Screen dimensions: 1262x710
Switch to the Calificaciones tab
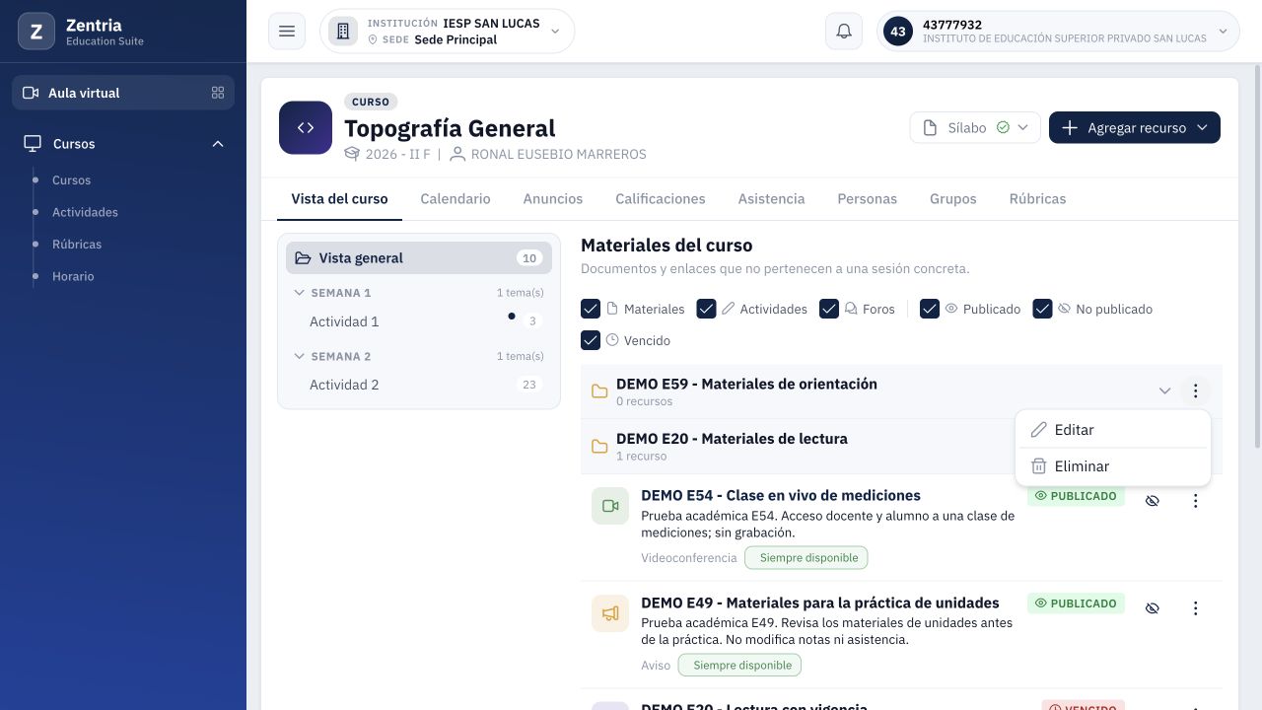click(661, 198)
